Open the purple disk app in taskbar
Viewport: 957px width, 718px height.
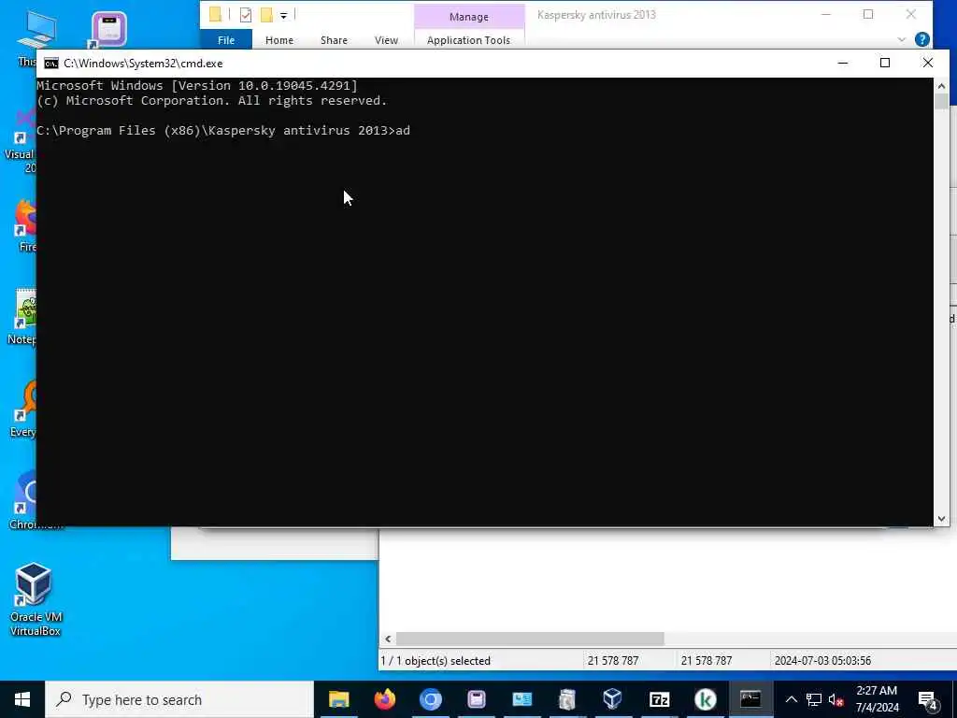(476, 699)
